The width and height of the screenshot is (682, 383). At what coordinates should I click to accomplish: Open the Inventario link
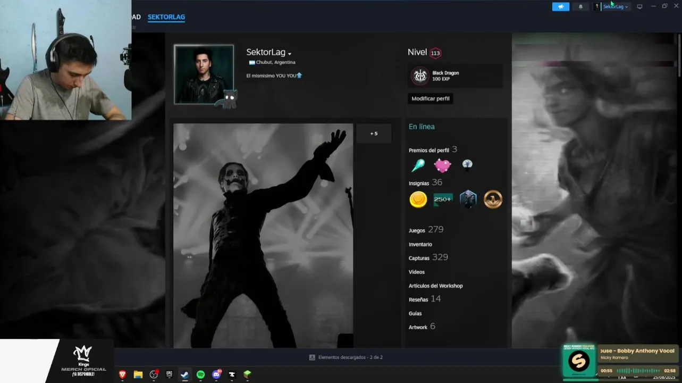point(420,244)
